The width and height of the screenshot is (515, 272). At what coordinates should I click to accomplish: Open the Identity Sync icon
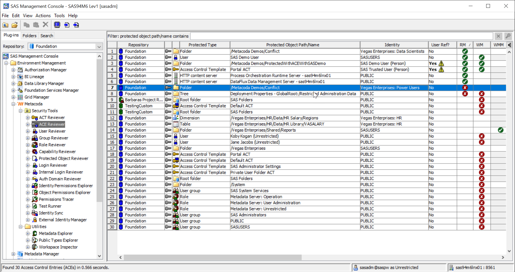tap(35, 213)
